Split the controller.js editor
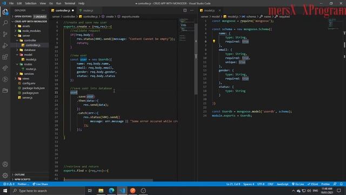 185,10
